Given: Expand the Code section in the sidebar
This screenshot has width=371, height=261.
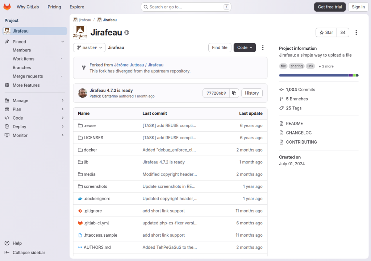Looking at the screenshot, I should pos(34,118).
